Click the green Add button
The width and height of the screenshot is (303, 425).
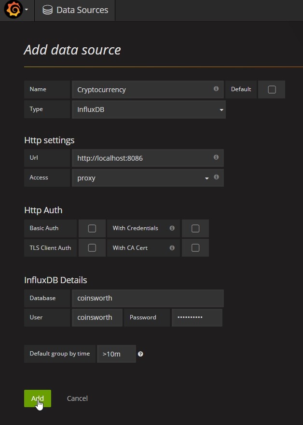[38, 398]
